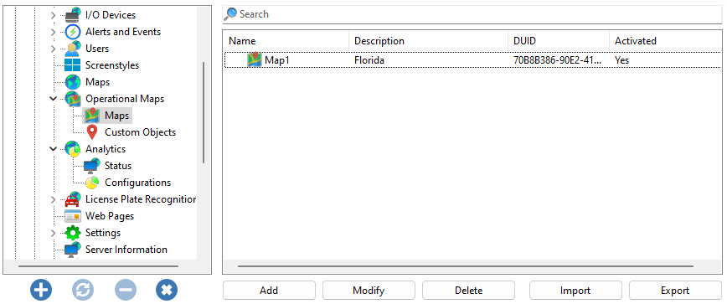Expand the Settings node
The width and height of the screenshot is (727, 304).
(54, 233)
